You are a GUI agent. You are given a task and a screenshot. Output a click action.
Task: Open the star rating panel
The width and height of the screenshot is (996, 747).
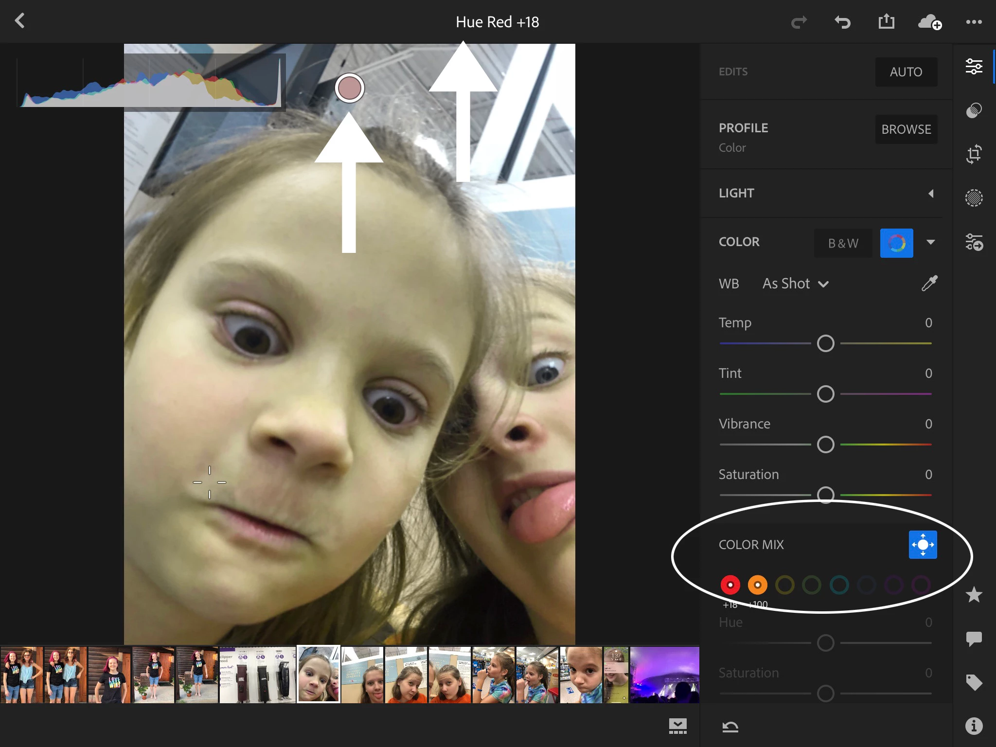pos(974,595)
